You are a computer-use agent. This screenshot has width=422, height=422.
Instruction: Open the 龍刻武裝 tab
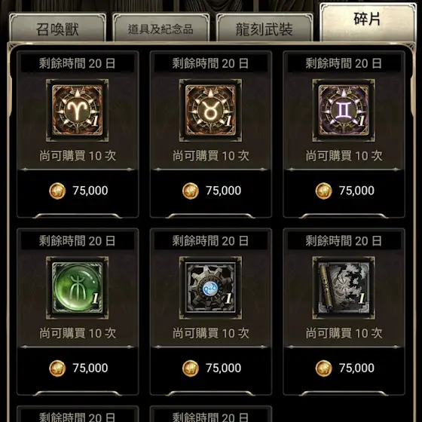point(265,28)
